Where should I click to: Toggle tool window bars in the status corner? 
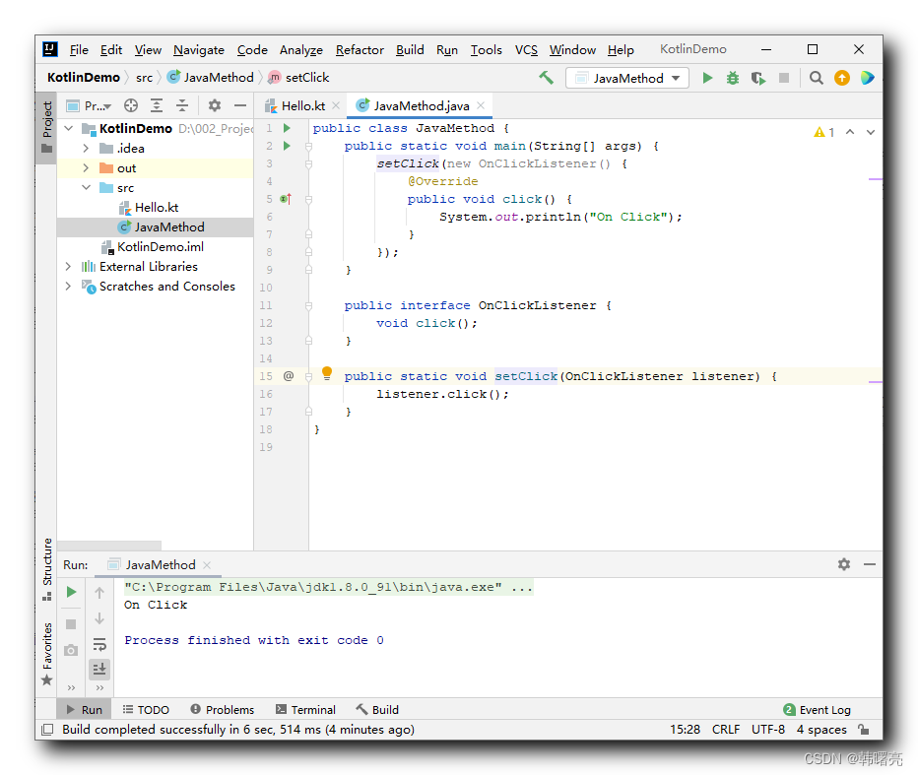click(47, 730)
